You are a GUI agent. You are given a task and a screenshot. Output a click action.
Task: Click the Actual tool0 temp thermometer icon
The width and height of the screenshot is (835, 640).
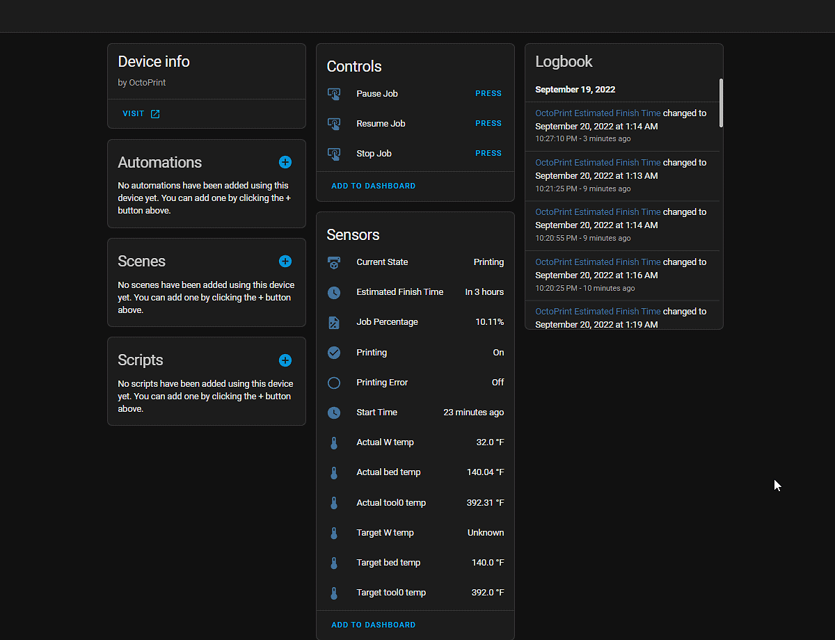334,503
